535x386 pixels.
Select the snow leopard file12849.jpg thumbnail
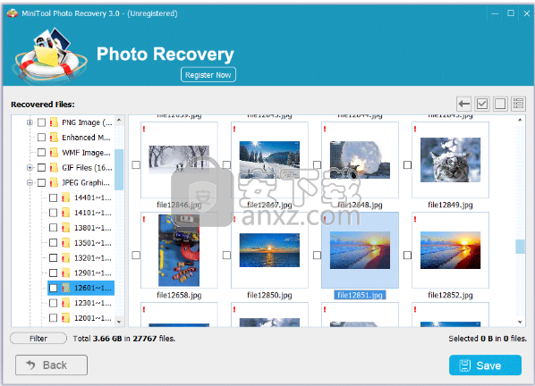(x=450, y=160)
